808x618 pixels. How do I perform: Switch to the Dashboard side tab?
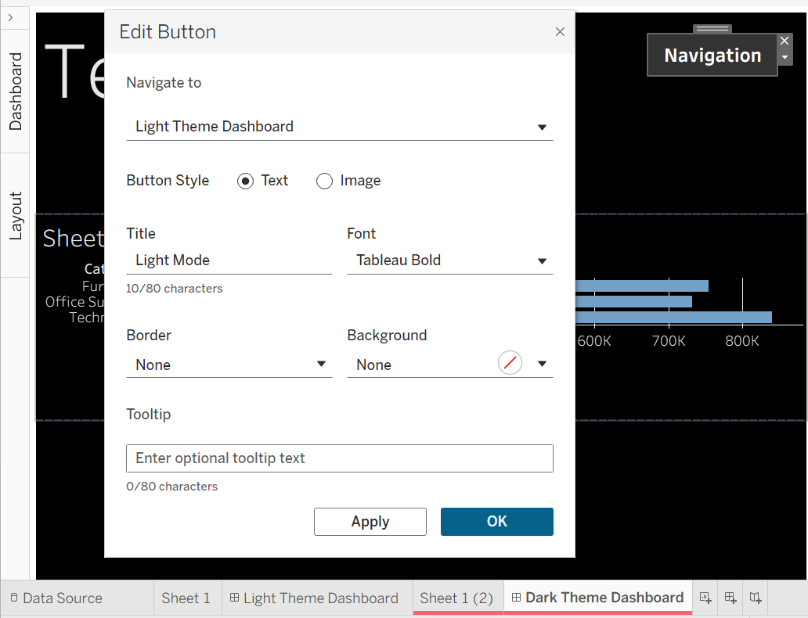click(16, 92)
